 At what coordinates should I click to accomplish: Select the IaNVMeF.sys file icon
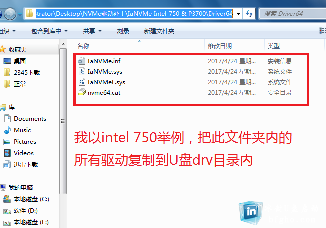click(x=82, y=82)
